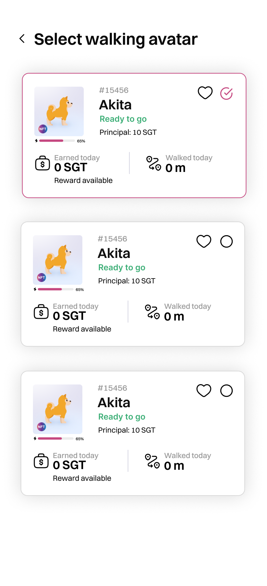This screenshot has width=267, height=586.
Task: Click "Reward available" in the second card
Action: [x=82, y=329]
